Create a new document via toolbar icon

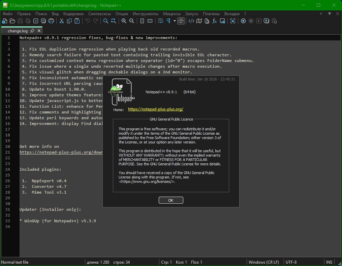point(4,21)
